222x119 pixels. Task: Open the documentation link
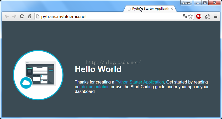(x=96, y=87)
